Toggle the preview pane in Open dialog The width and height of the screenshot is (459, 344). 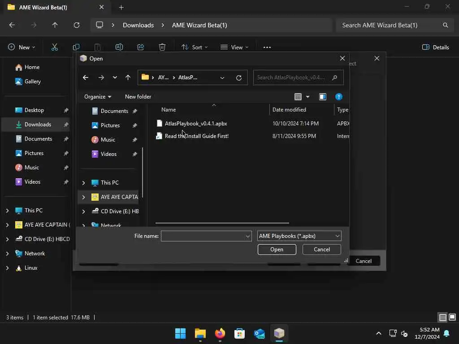click(323, 97)
